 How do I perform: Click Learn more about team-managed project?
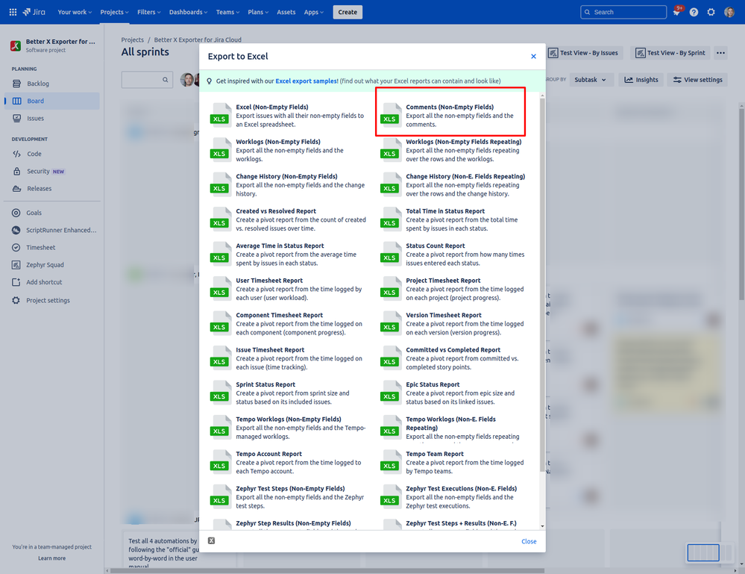pyautogui.click(x=51, y=558)
